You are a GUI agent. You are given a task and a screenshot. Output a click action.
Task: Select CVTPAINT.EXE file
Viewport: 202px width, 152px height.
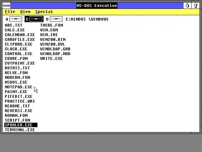click(20, 63)
